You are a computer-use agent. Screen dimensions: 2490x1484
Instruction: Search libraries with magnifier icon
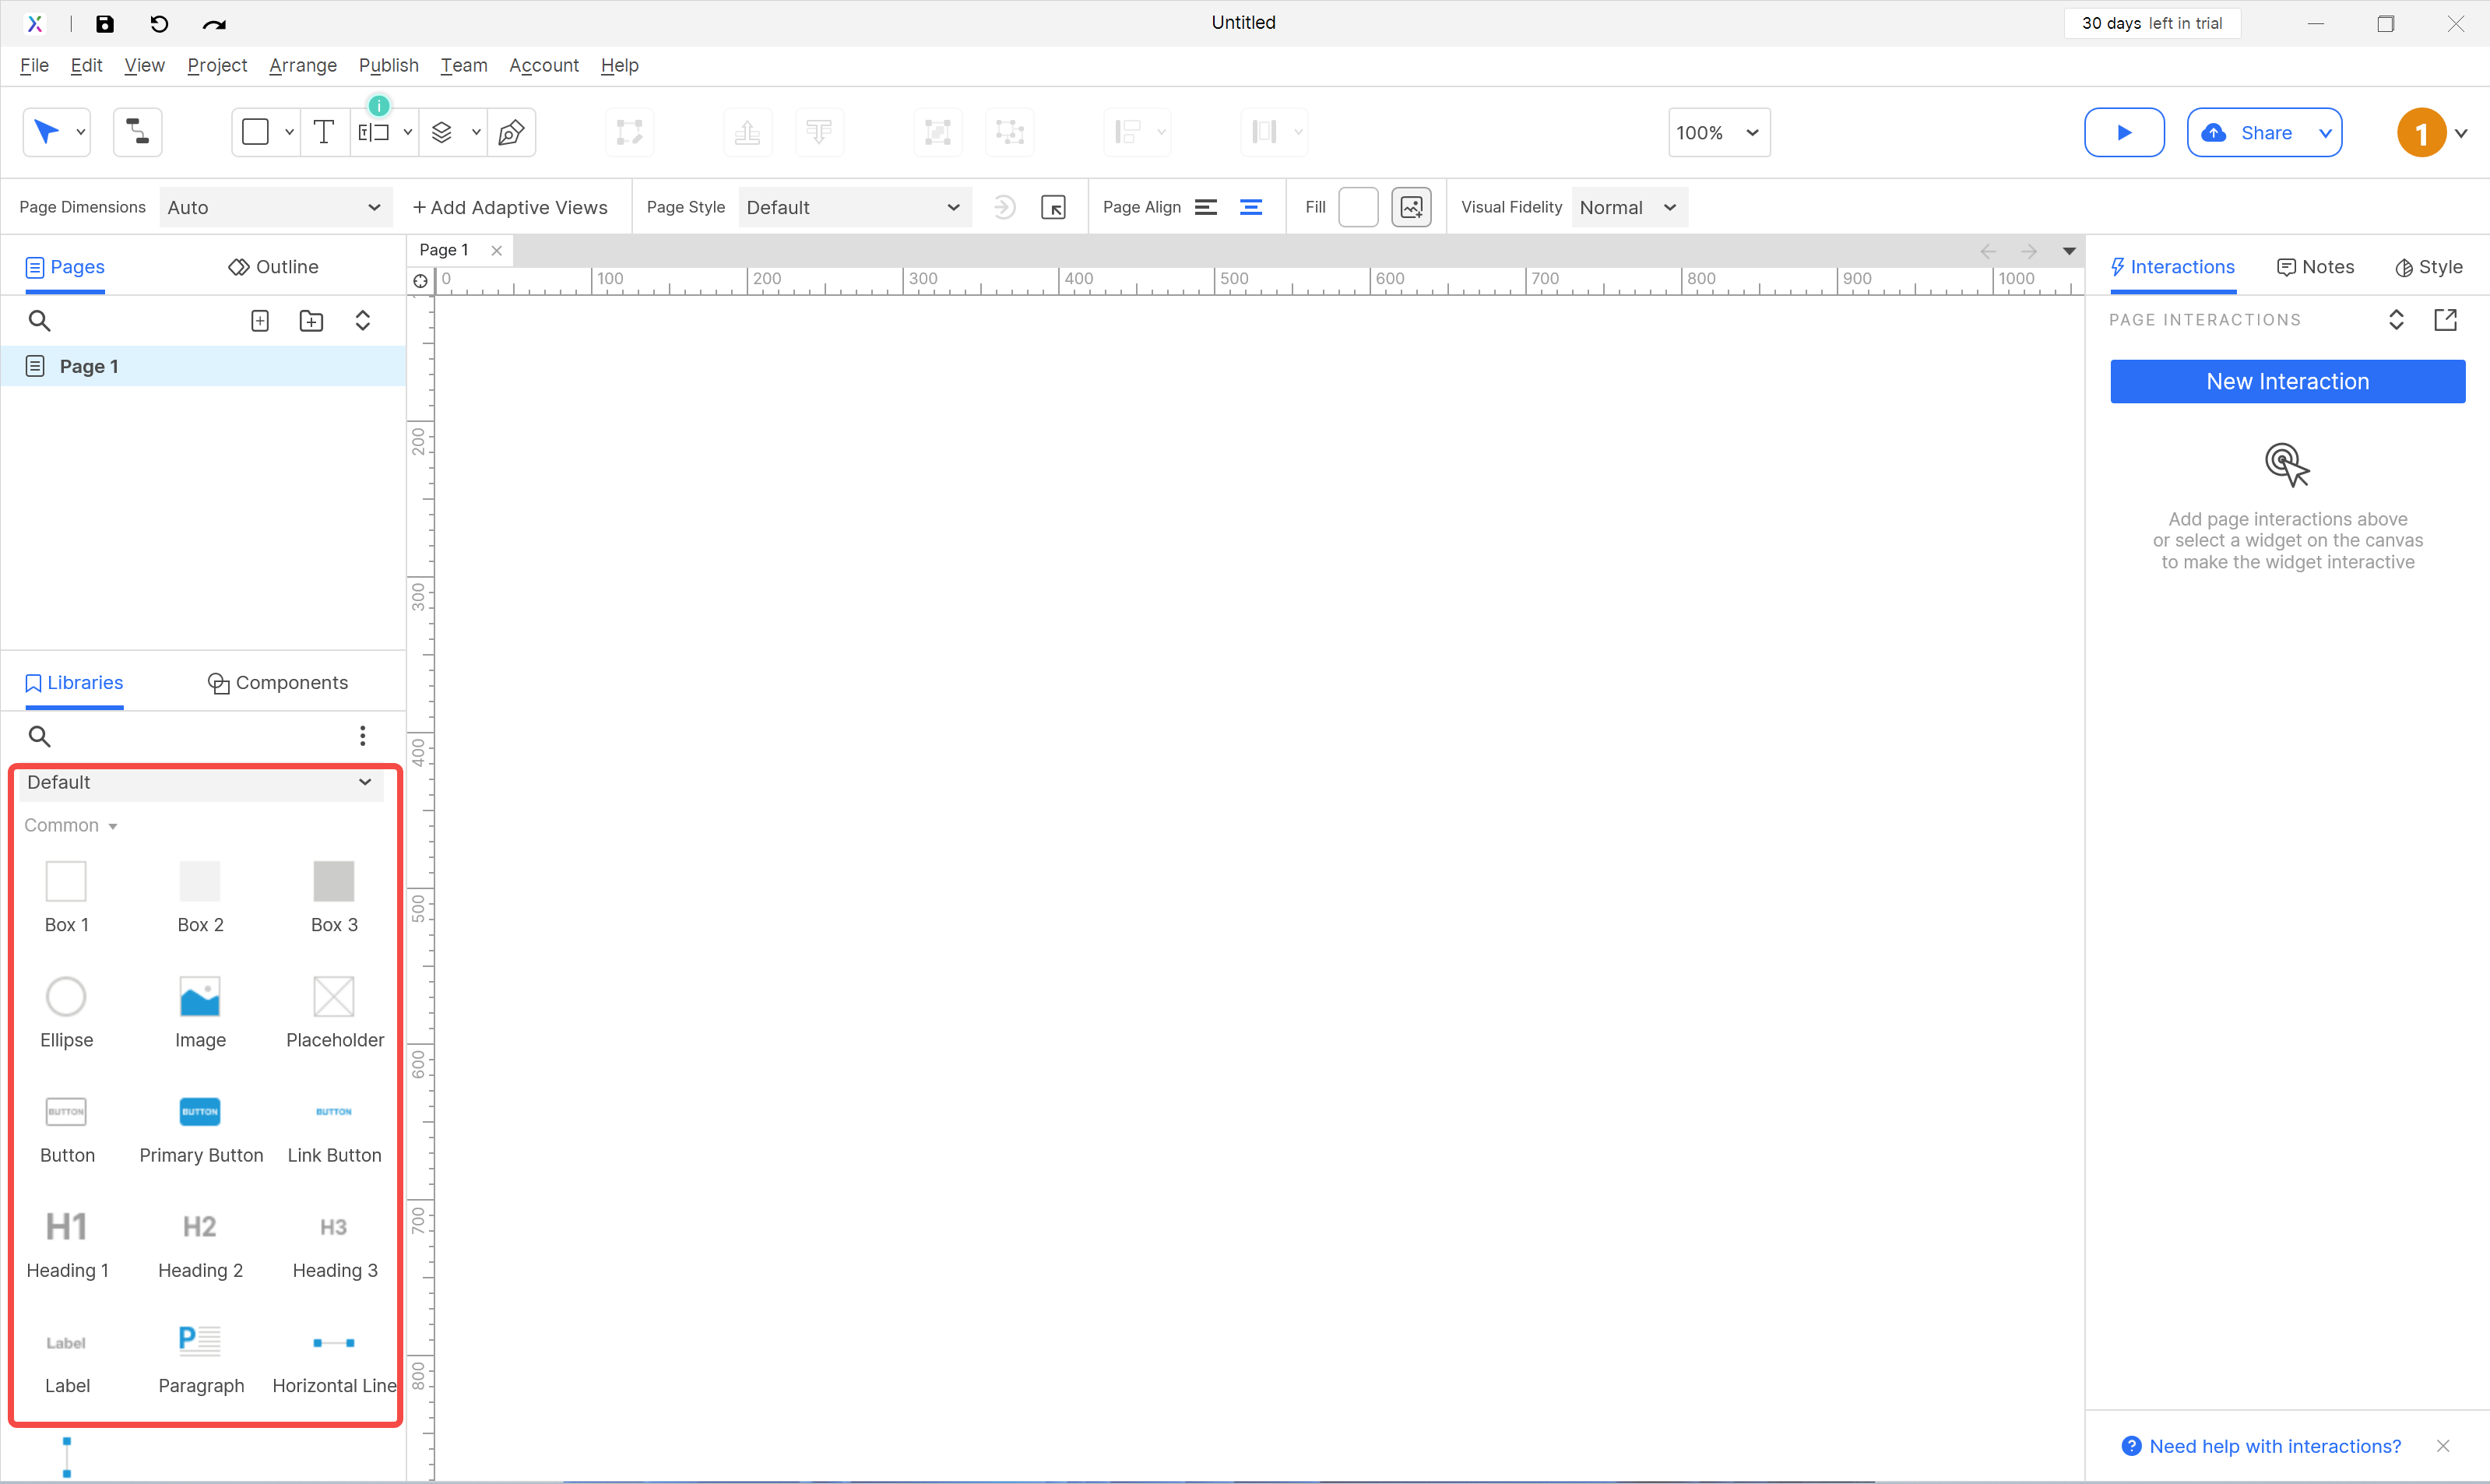tap(39, 737)
